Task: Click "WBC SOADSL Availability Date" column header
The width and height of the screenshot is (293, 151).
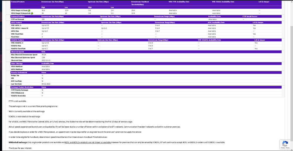Action: pos(209,40)
